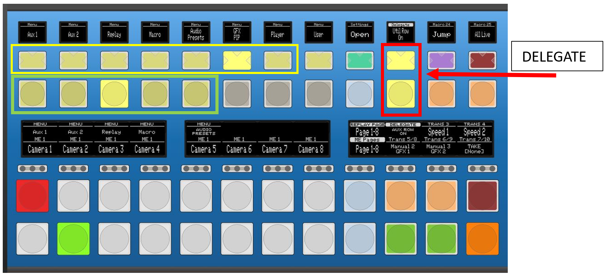The height and width of the screenshot is (277, 606).
Task: Select the orange round button under Macro 25
Action: click(x=483, y=94)
